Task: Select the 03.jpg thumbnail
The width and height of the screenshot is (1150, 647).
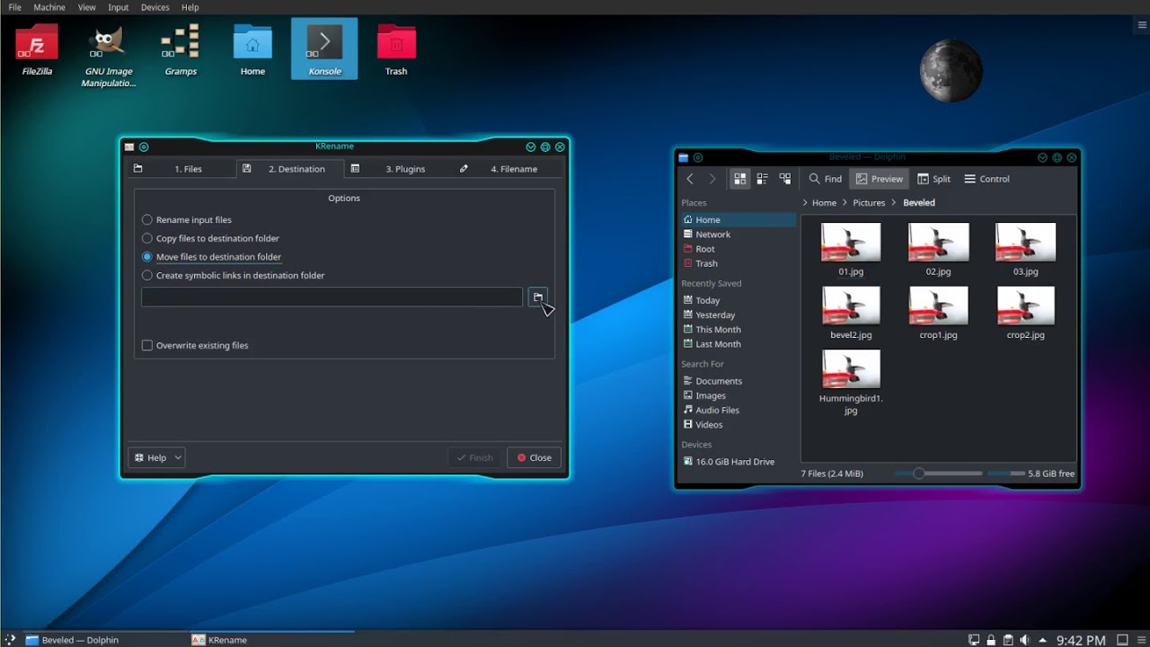Action: coord(1025,243)
